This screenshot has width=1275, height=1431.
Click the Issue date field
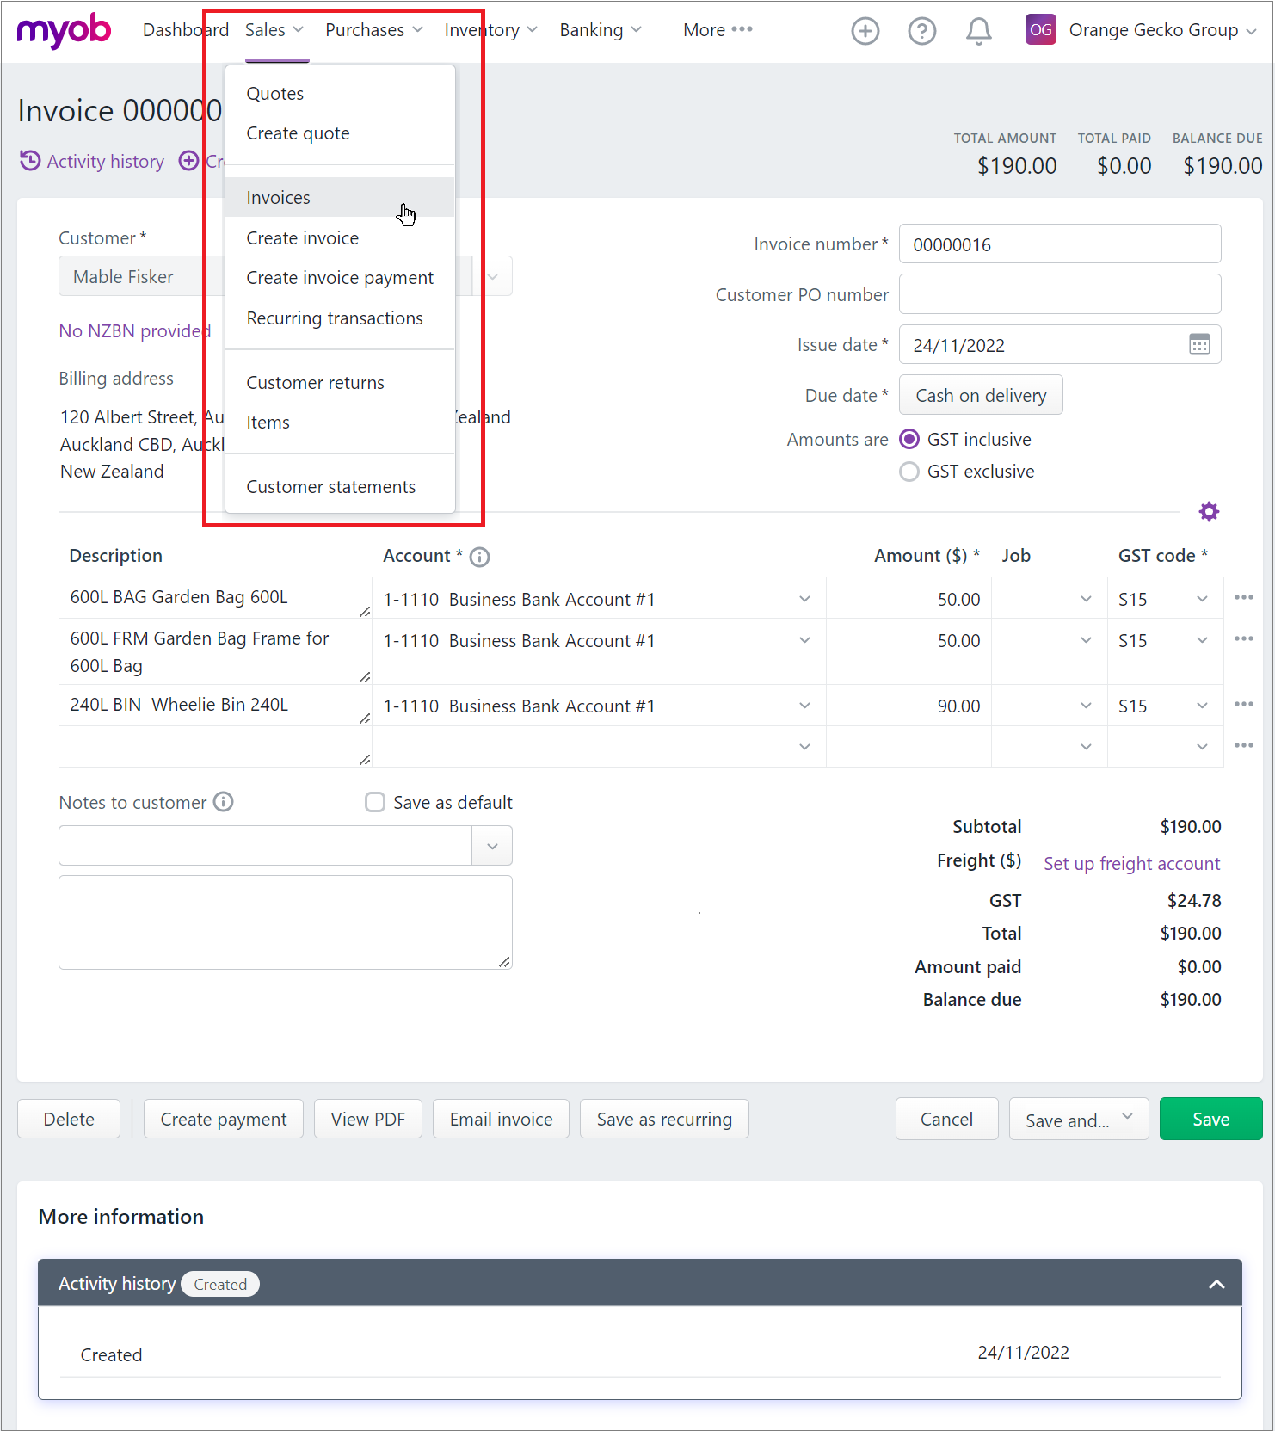1060,344
